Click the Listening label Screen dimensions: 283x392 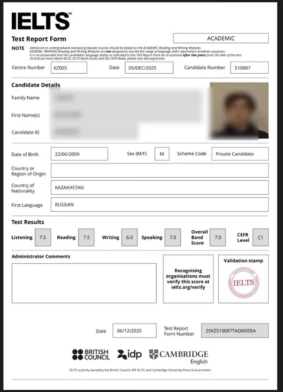22,237
